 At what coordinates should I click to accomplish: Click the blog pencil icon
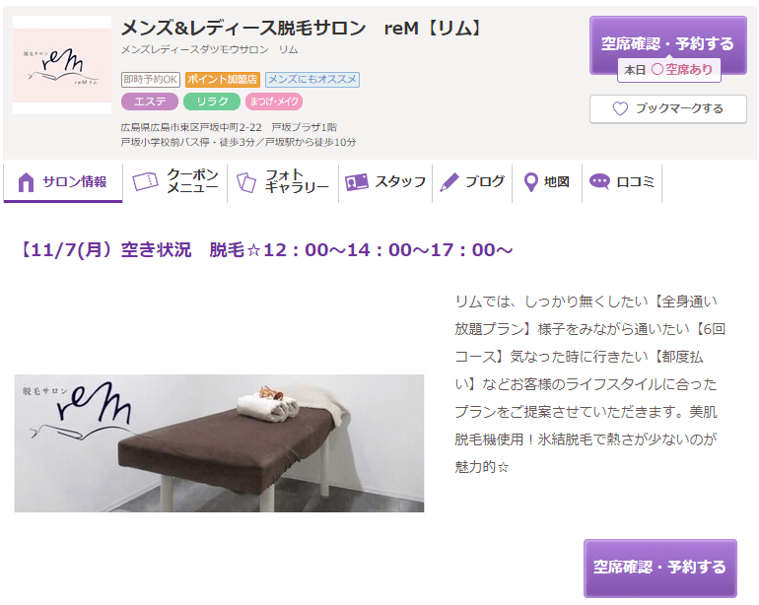449,182
